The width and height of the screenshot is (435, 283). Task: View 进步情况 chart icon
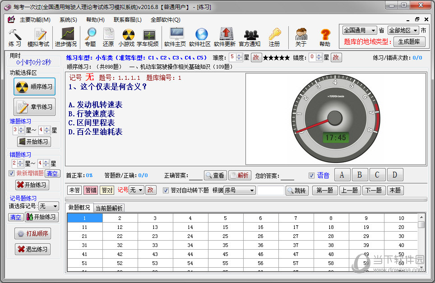click(66, 37)
